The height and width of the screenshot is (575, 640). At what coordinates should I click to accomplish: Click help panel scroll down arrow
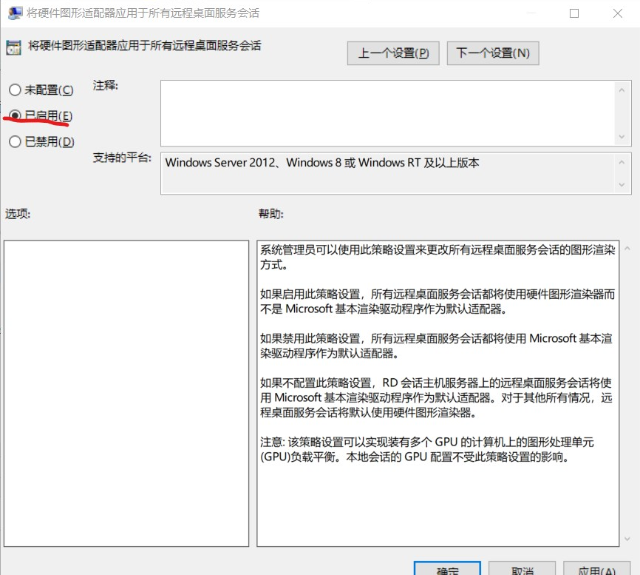coord(627,539)
